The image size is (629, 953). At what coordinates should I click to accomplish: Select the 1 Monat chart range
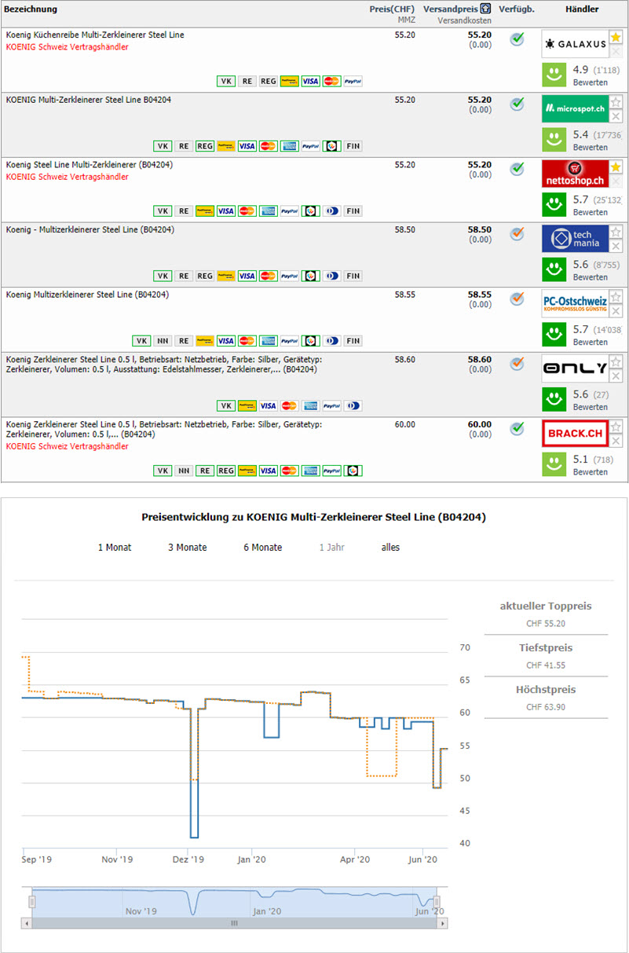pos(115,548)
